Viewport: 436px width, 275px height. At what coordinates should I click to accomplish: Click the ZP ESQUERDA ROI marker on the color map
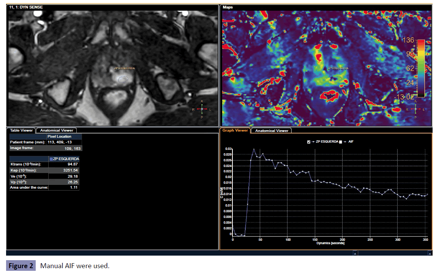[x=335, y=79]
